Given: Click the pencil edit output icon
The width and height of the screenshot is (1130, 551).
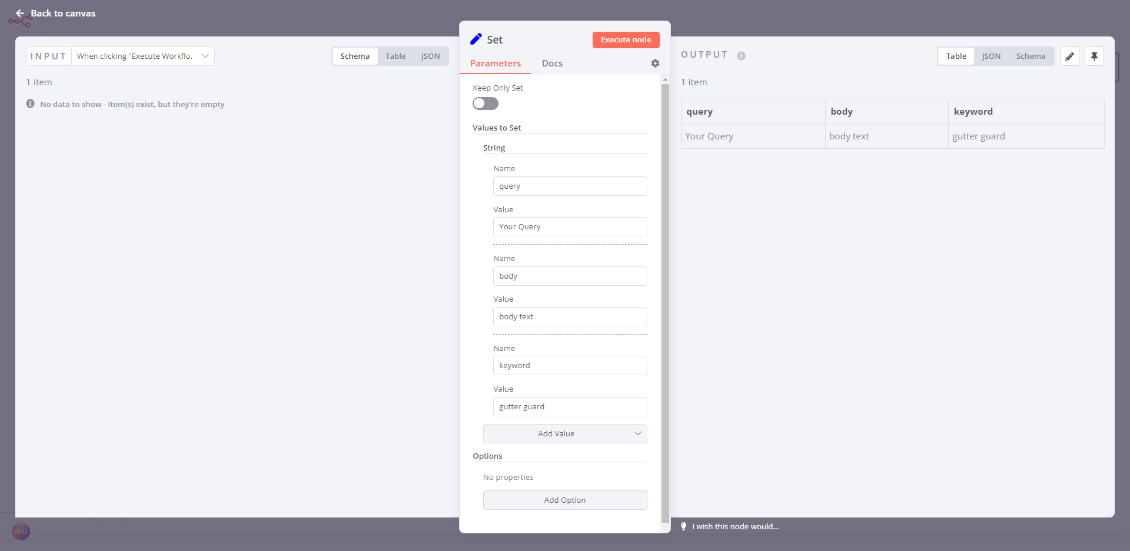Looking at the screenshot, I should pos(1069,56).
